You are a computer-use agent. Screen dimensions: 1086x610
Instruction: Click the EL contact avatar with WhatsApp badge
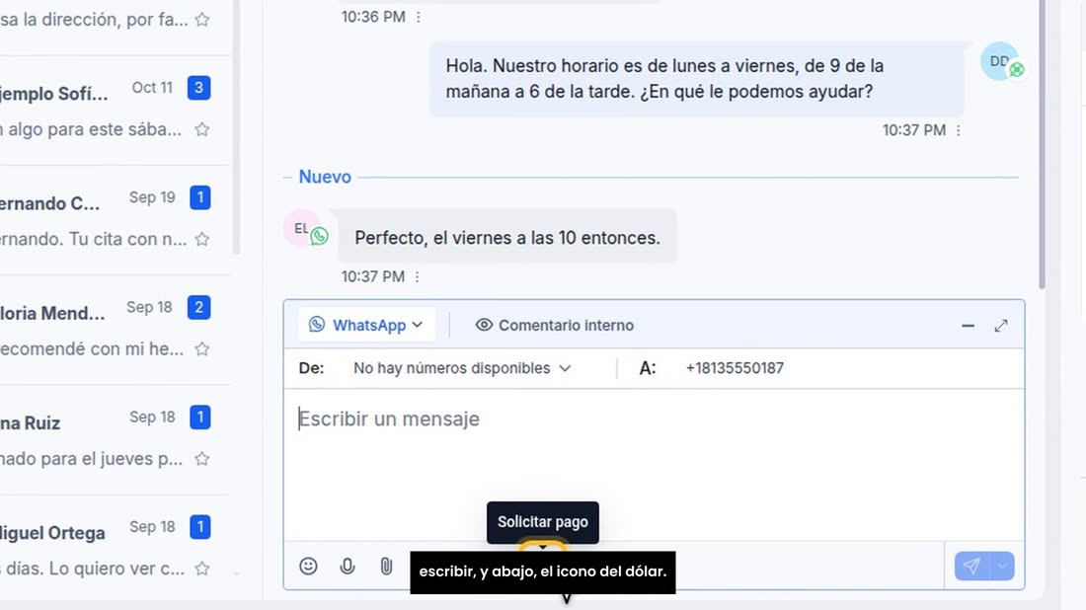(x=302, y=228)
